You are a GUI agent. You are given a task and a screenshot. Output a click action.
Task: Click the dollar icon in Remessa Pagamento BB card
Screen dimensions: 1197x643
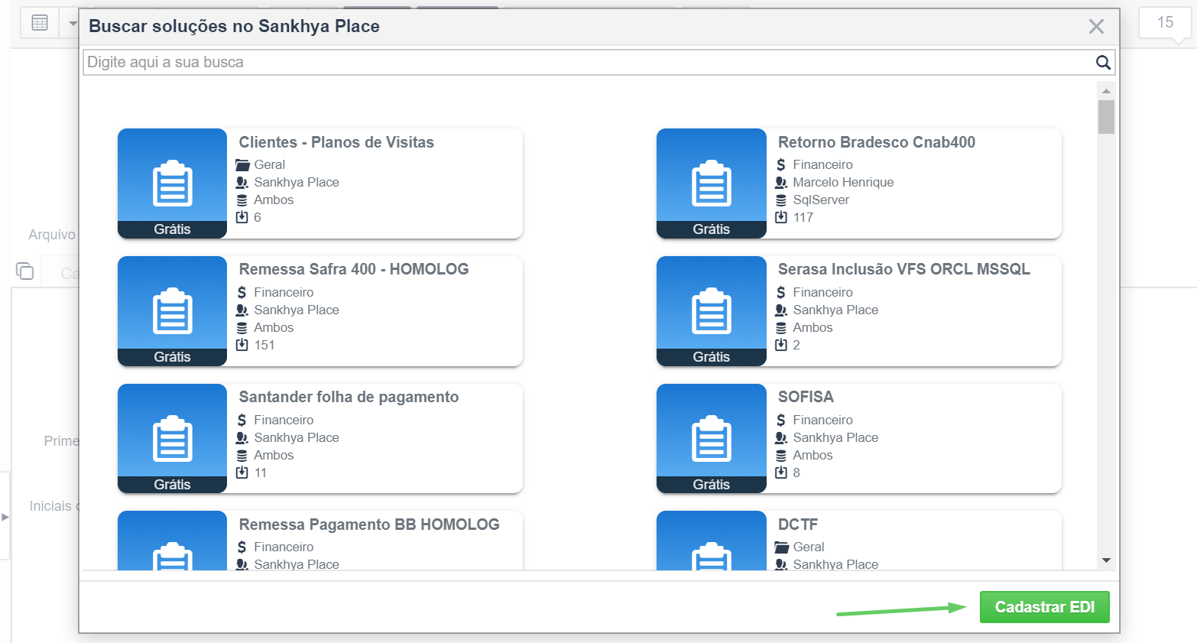point(242,547)
